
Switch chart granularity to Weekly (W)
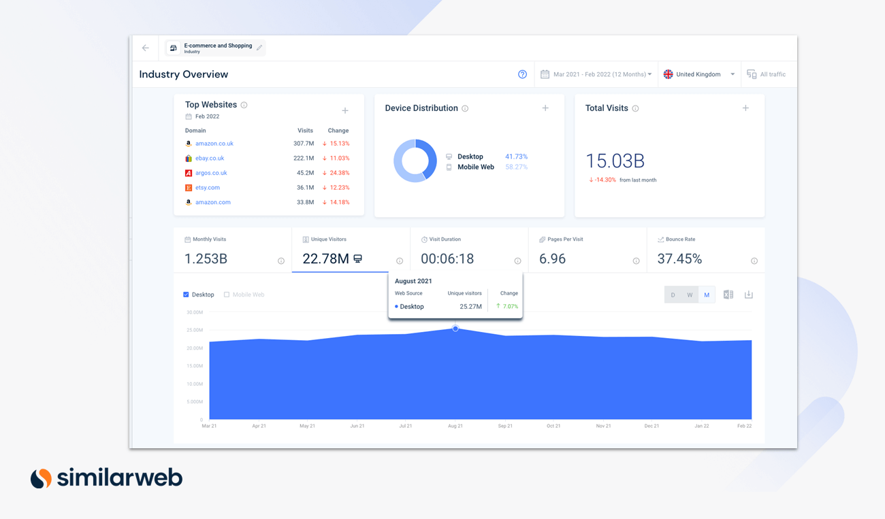coord(690,295)
